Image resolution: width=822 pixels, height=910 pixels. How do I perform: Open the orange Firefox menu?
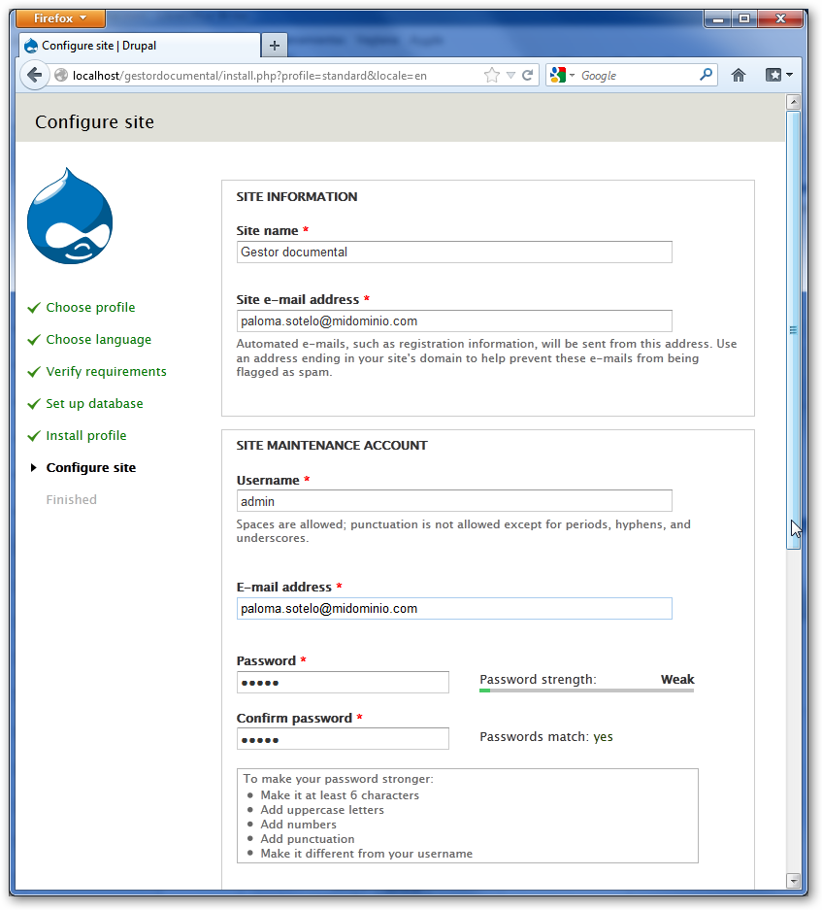pyautogui.click(x=60, y=17)
